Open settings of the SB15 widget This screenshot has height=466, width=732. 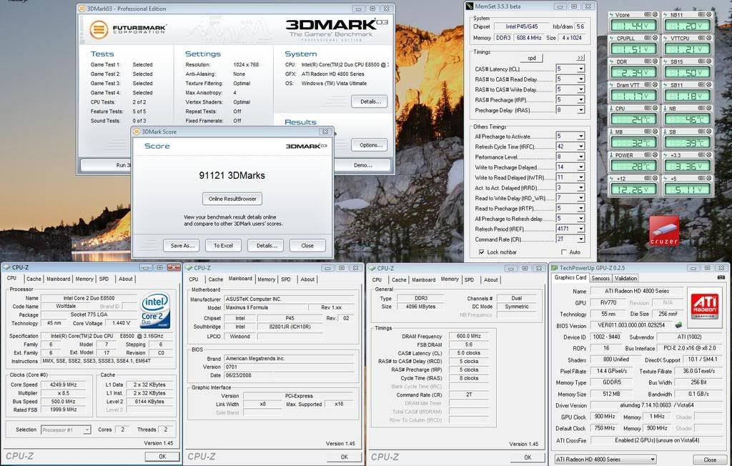click(x=702, y=61)
